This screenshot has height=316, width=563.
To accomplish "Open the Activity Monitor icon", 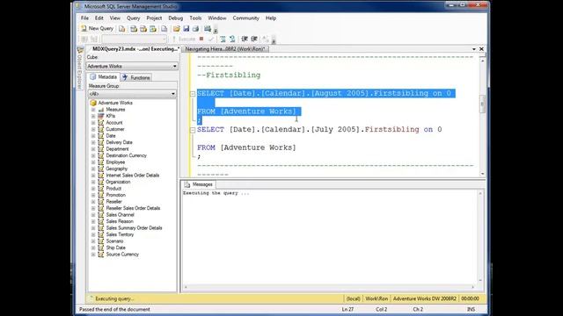I will 208,29.
